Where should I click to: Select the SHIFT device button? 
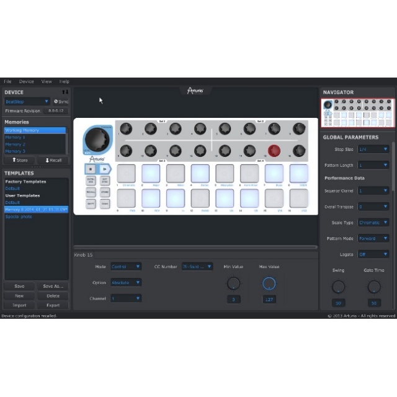click(x=91, y=203)
